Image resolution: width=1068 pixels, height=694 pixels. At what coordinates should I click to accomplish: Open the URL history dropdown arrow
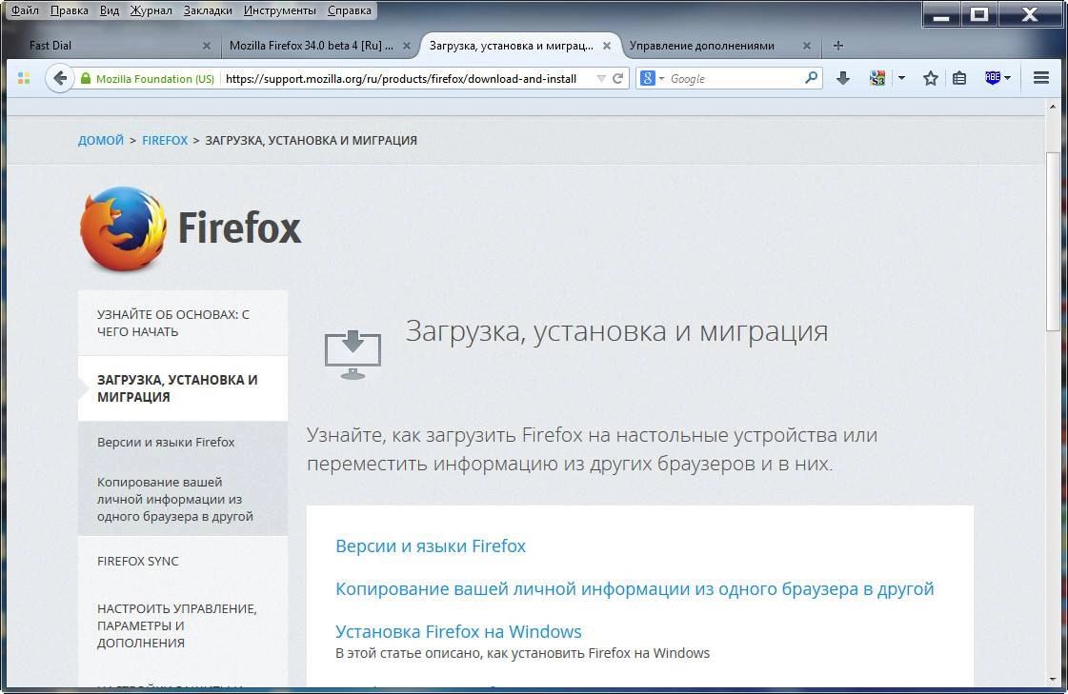[601, 79]
